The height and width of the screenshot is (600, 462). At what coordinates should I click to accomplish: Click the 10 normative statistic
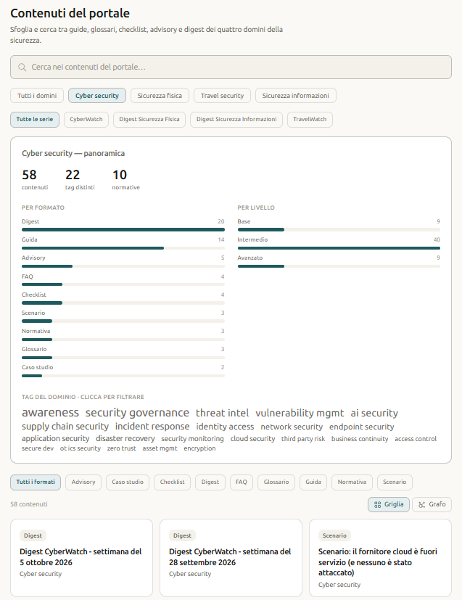coord(125,179)
